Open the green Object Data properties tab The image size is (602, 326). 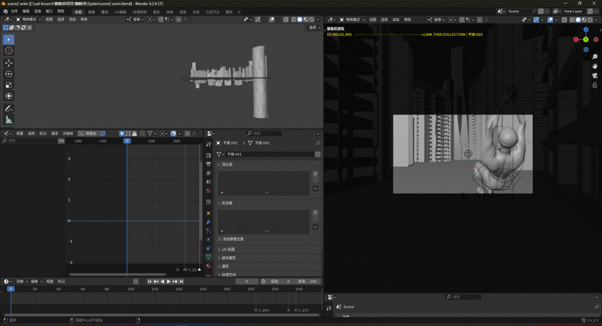208,257
